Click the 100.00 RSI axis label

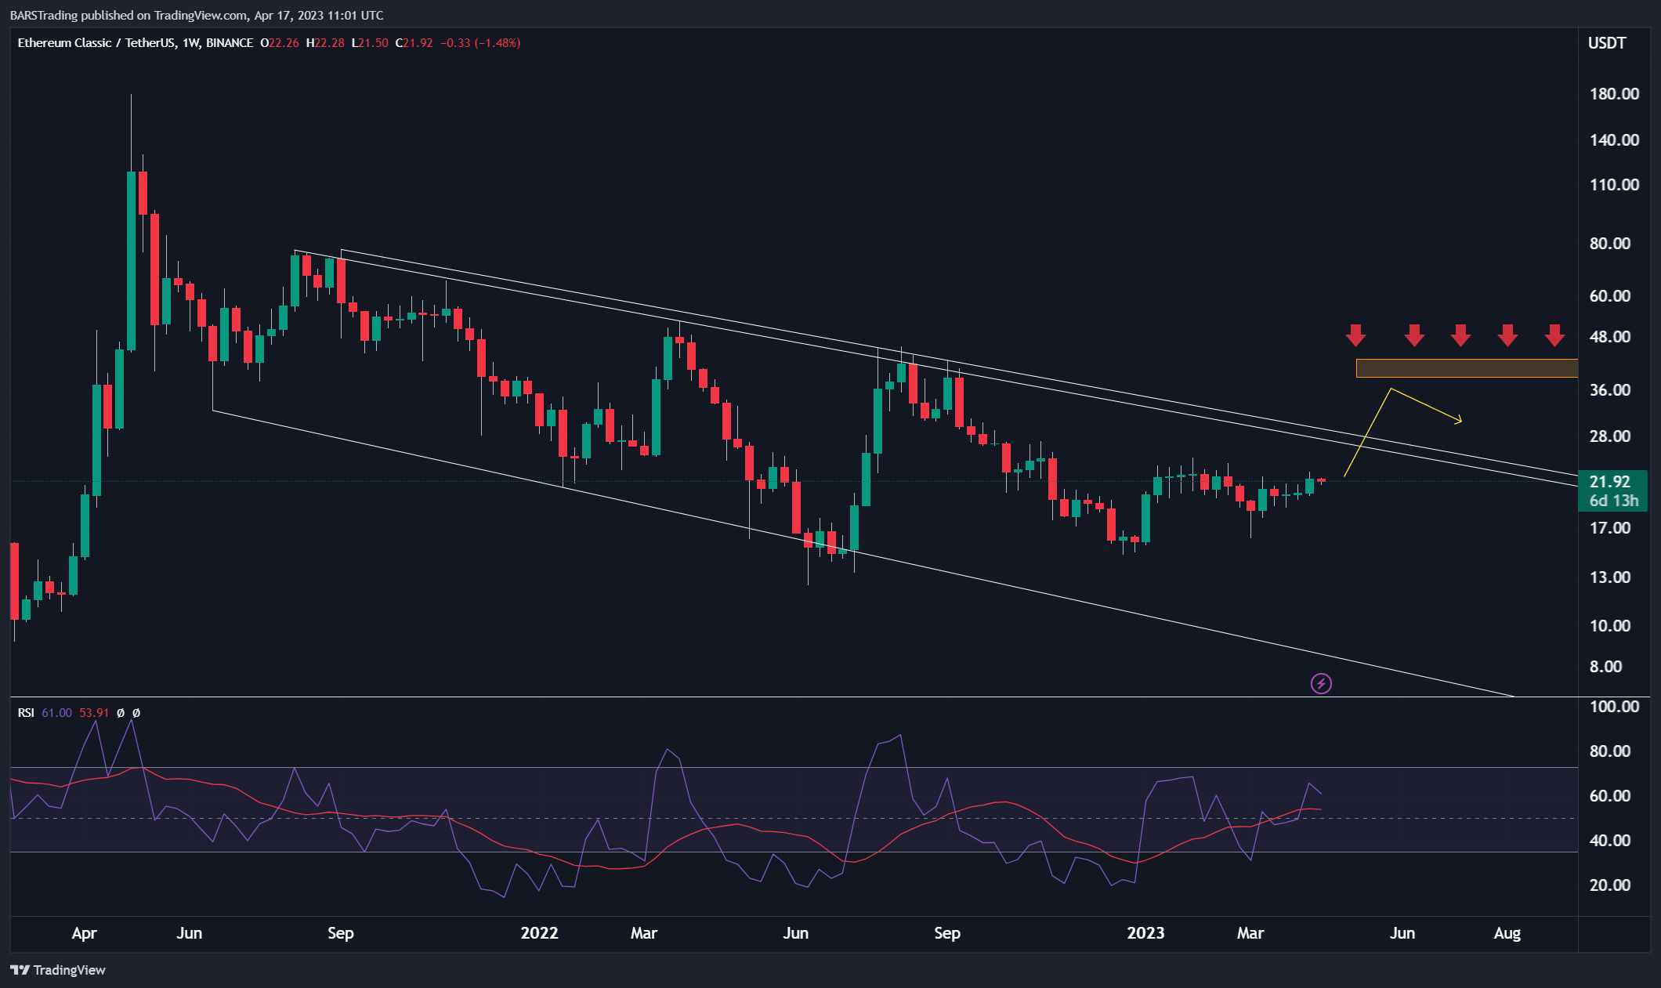[1614, 707]
